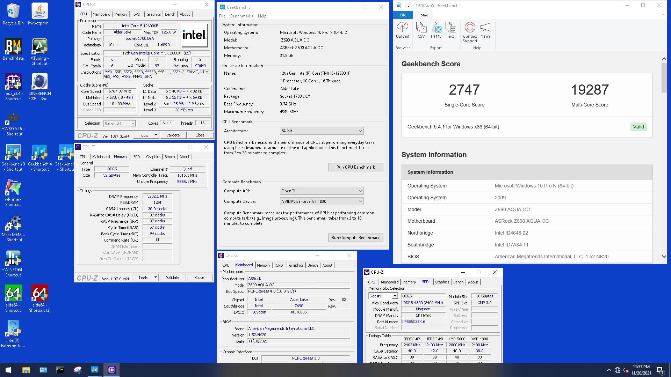Viewport: 671px width, 377px height.
Task: Launch CINEBENCH 2003 shortcut
Action: (x=39, y=87)
